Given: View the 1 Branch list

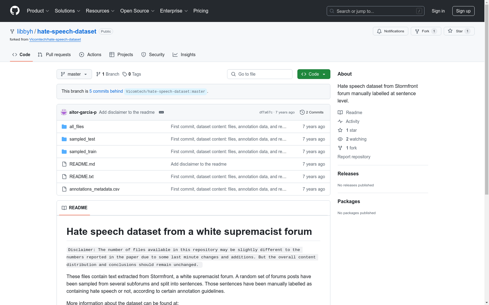Looking at the screenshot, I should 108,74.
